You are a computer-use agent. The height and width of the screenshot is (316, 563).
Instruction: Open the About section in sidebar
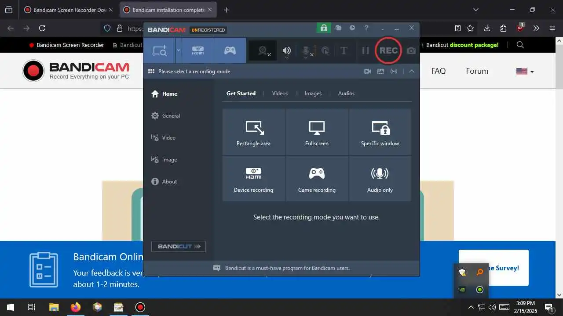click(x=164, y=182)
